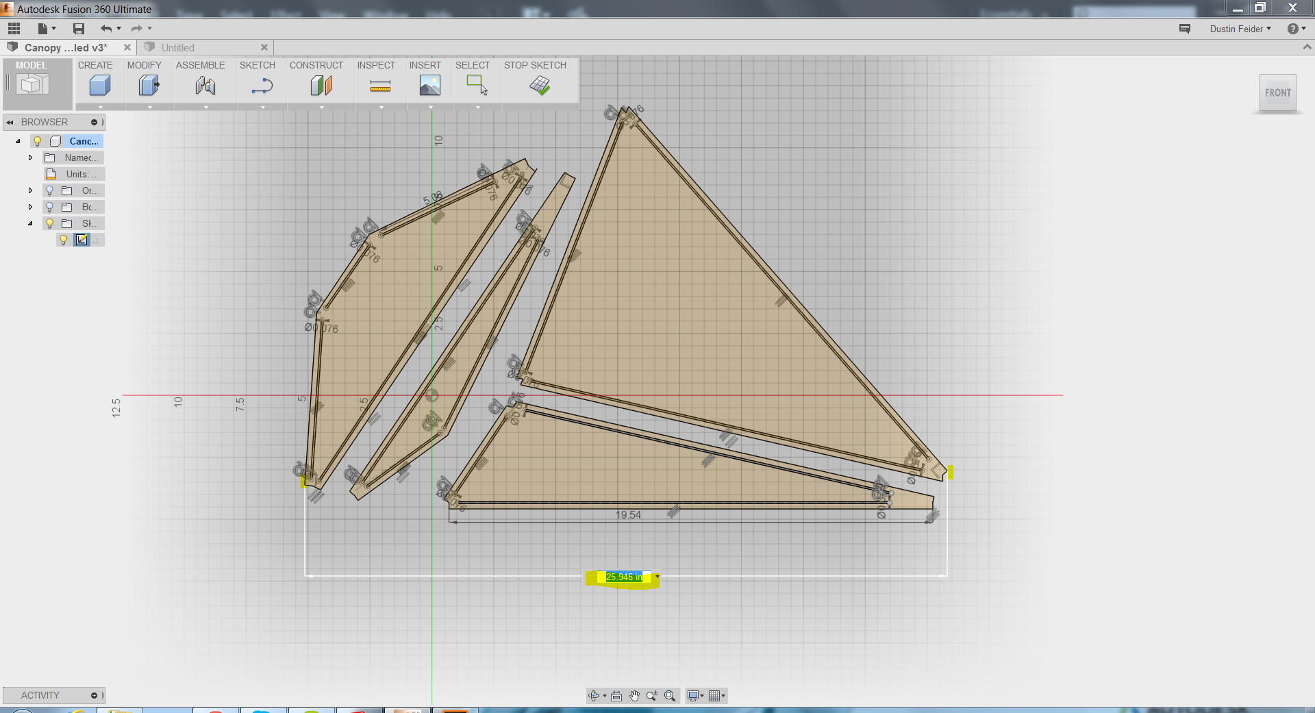Open the redo history dropdown arrow
This screenshot has height=713, width=1315.
pyautogui.click(x=149, y=28)
